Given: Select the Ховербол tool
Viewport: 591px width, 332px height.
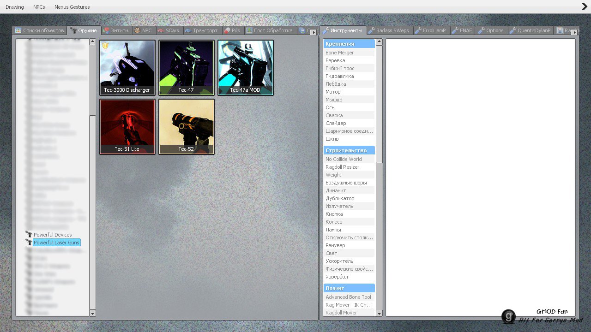Looking at the screenshot, I should click(349, 277).
